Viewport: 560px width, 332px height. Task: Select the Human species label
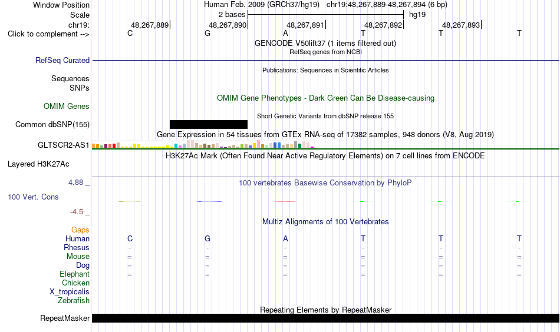tap(77, 238)
